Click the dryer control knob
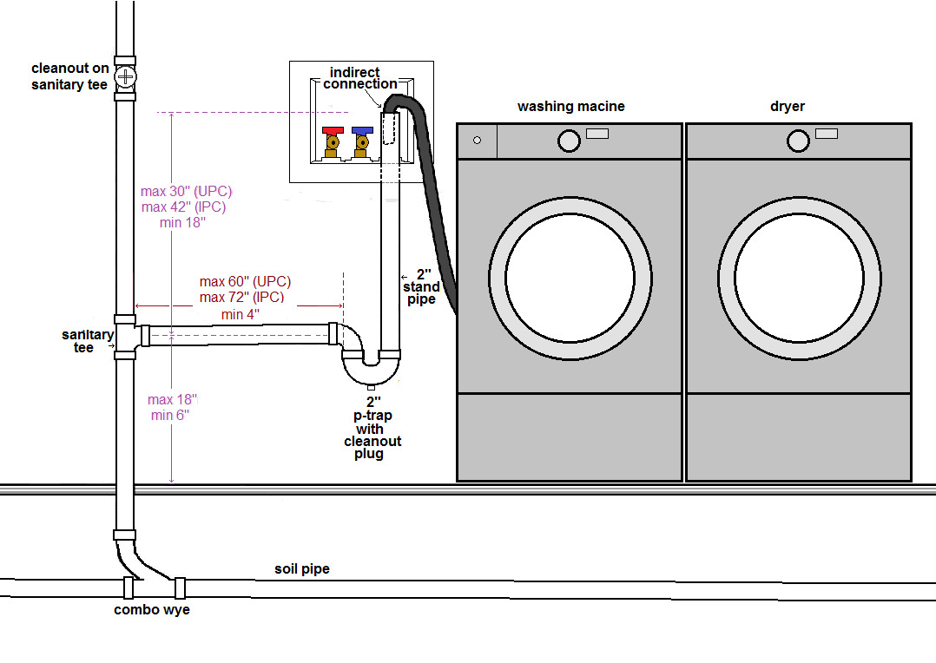This screenshot has height=663, width=936. click(x=799, y=141)
